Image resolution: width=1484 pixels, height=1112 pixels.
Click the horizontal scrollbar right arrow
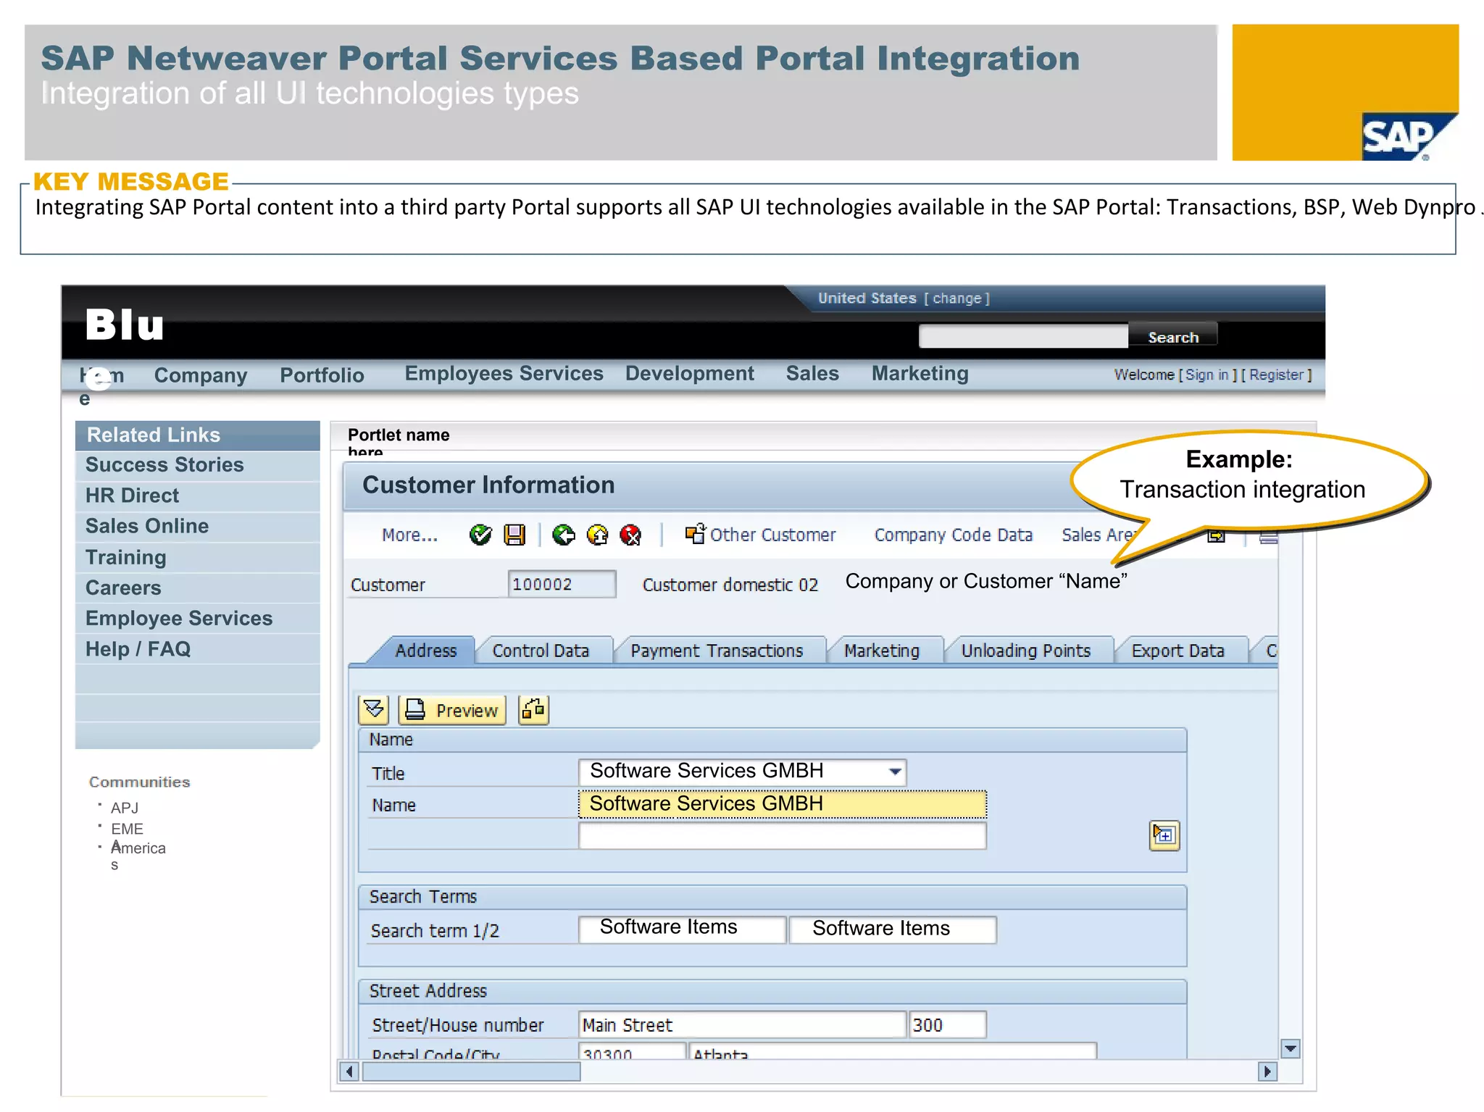click(1267, 1071)
